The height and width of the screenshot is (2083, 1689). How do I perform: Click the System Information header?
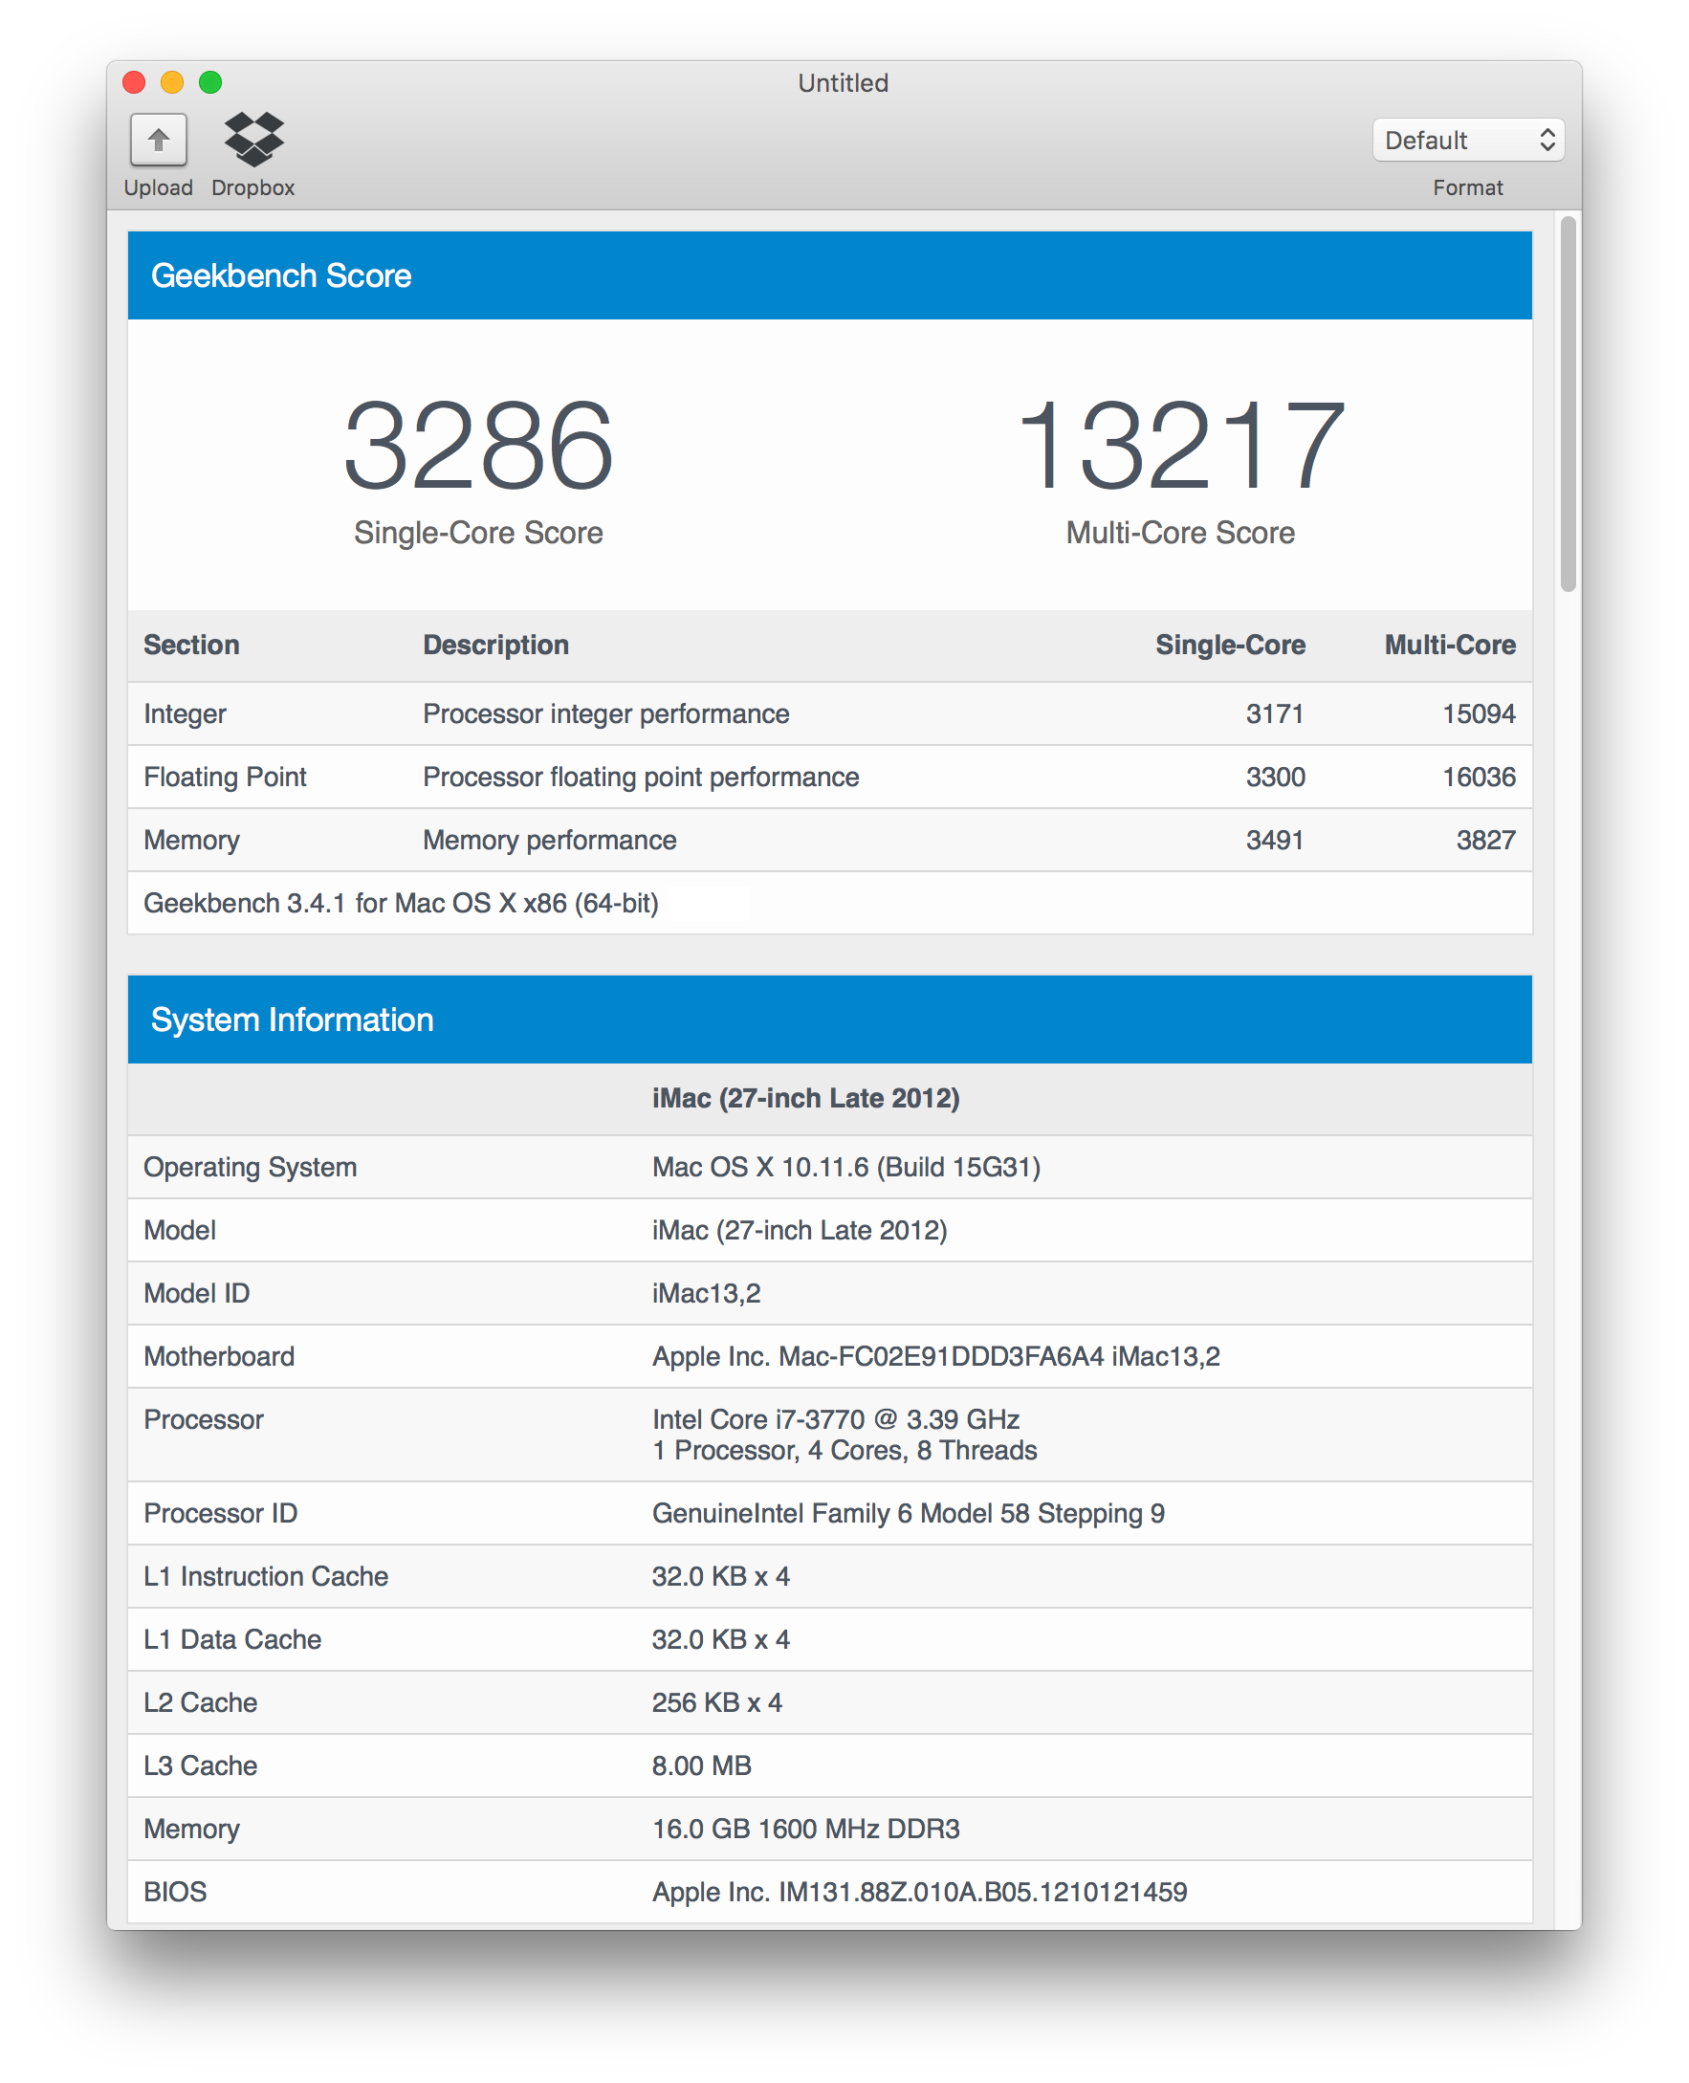(830, 1020)
